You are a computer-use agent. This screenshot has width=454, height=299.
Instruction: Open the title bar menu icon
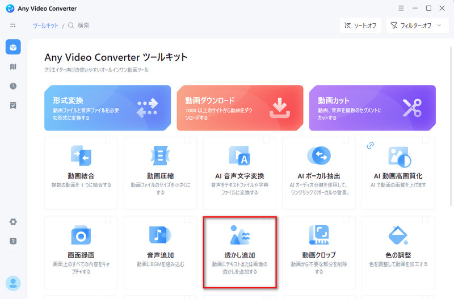[401, 8]
